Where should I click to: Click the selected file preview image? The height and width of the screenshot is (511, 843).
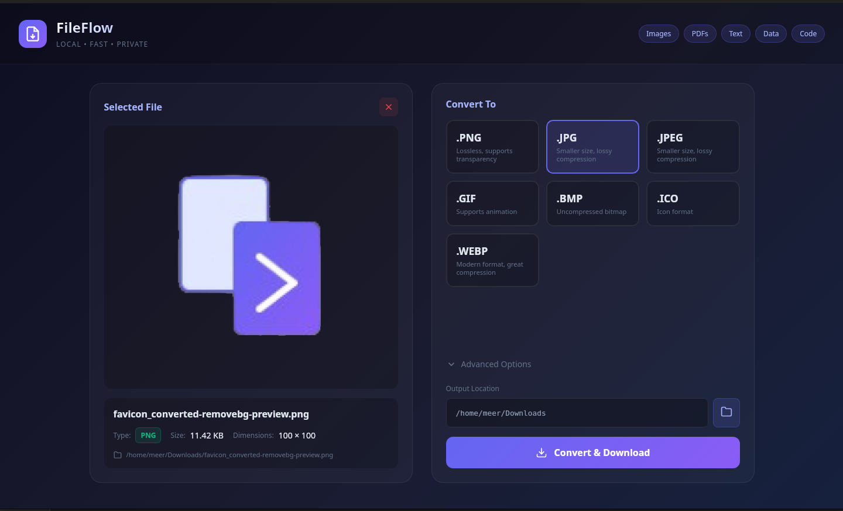click(251, 256)
